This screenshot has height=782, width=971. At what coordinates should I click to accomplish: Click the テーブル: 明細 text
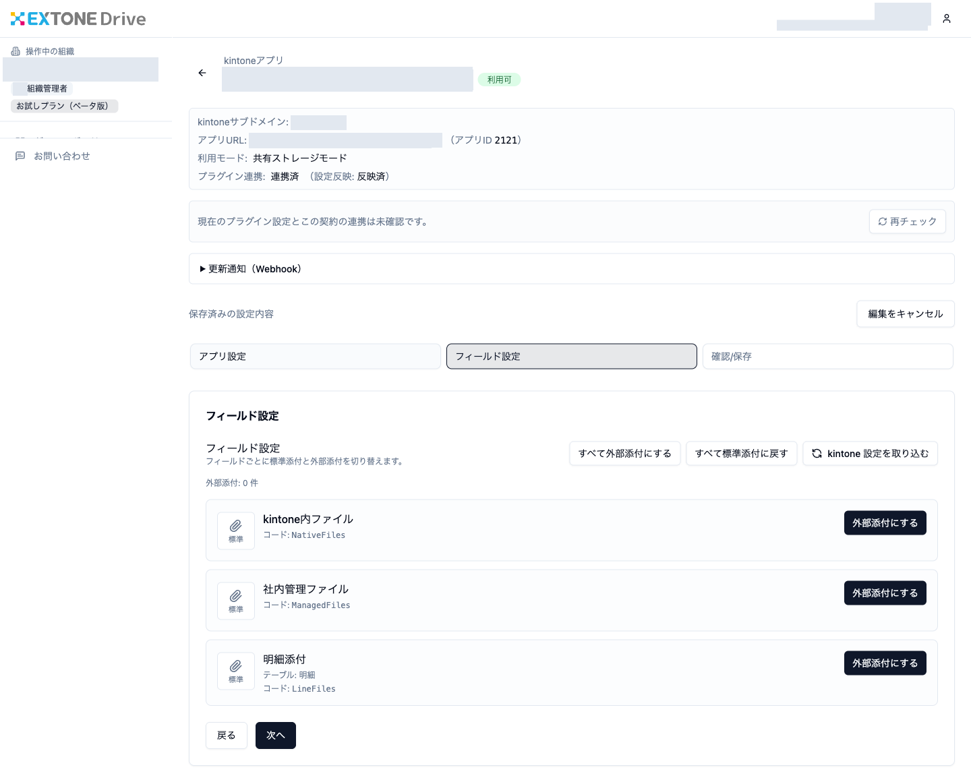(x=289, y=675)
